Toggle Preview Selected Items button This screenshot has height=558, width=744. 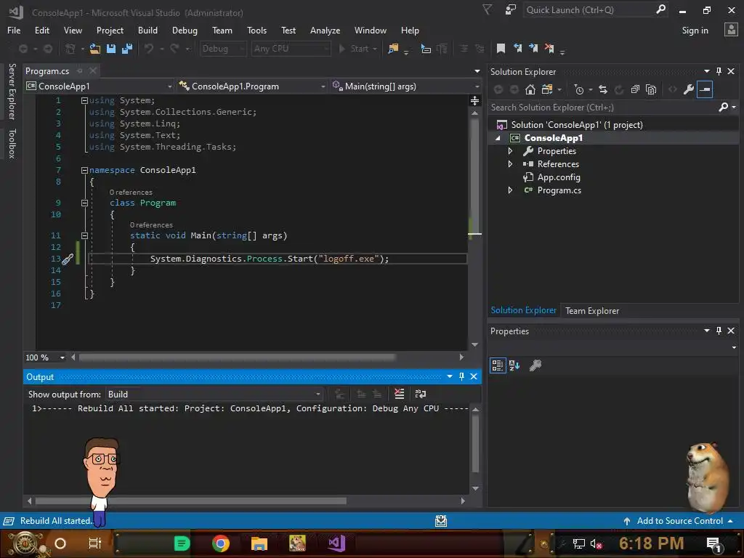[705, 89]
